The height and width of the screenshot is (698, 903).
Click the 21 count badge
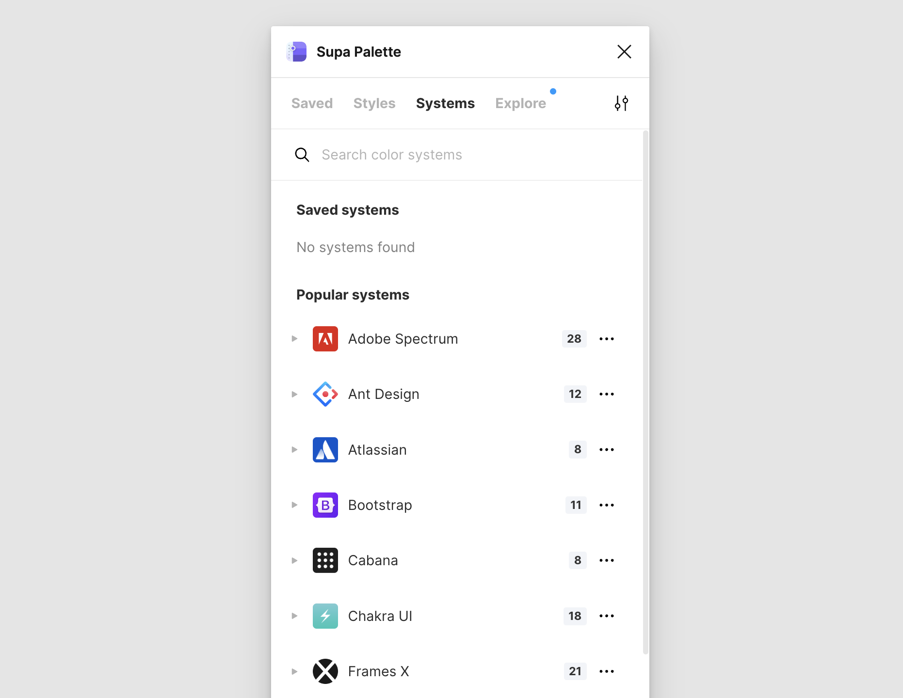[x=575, y=671]
